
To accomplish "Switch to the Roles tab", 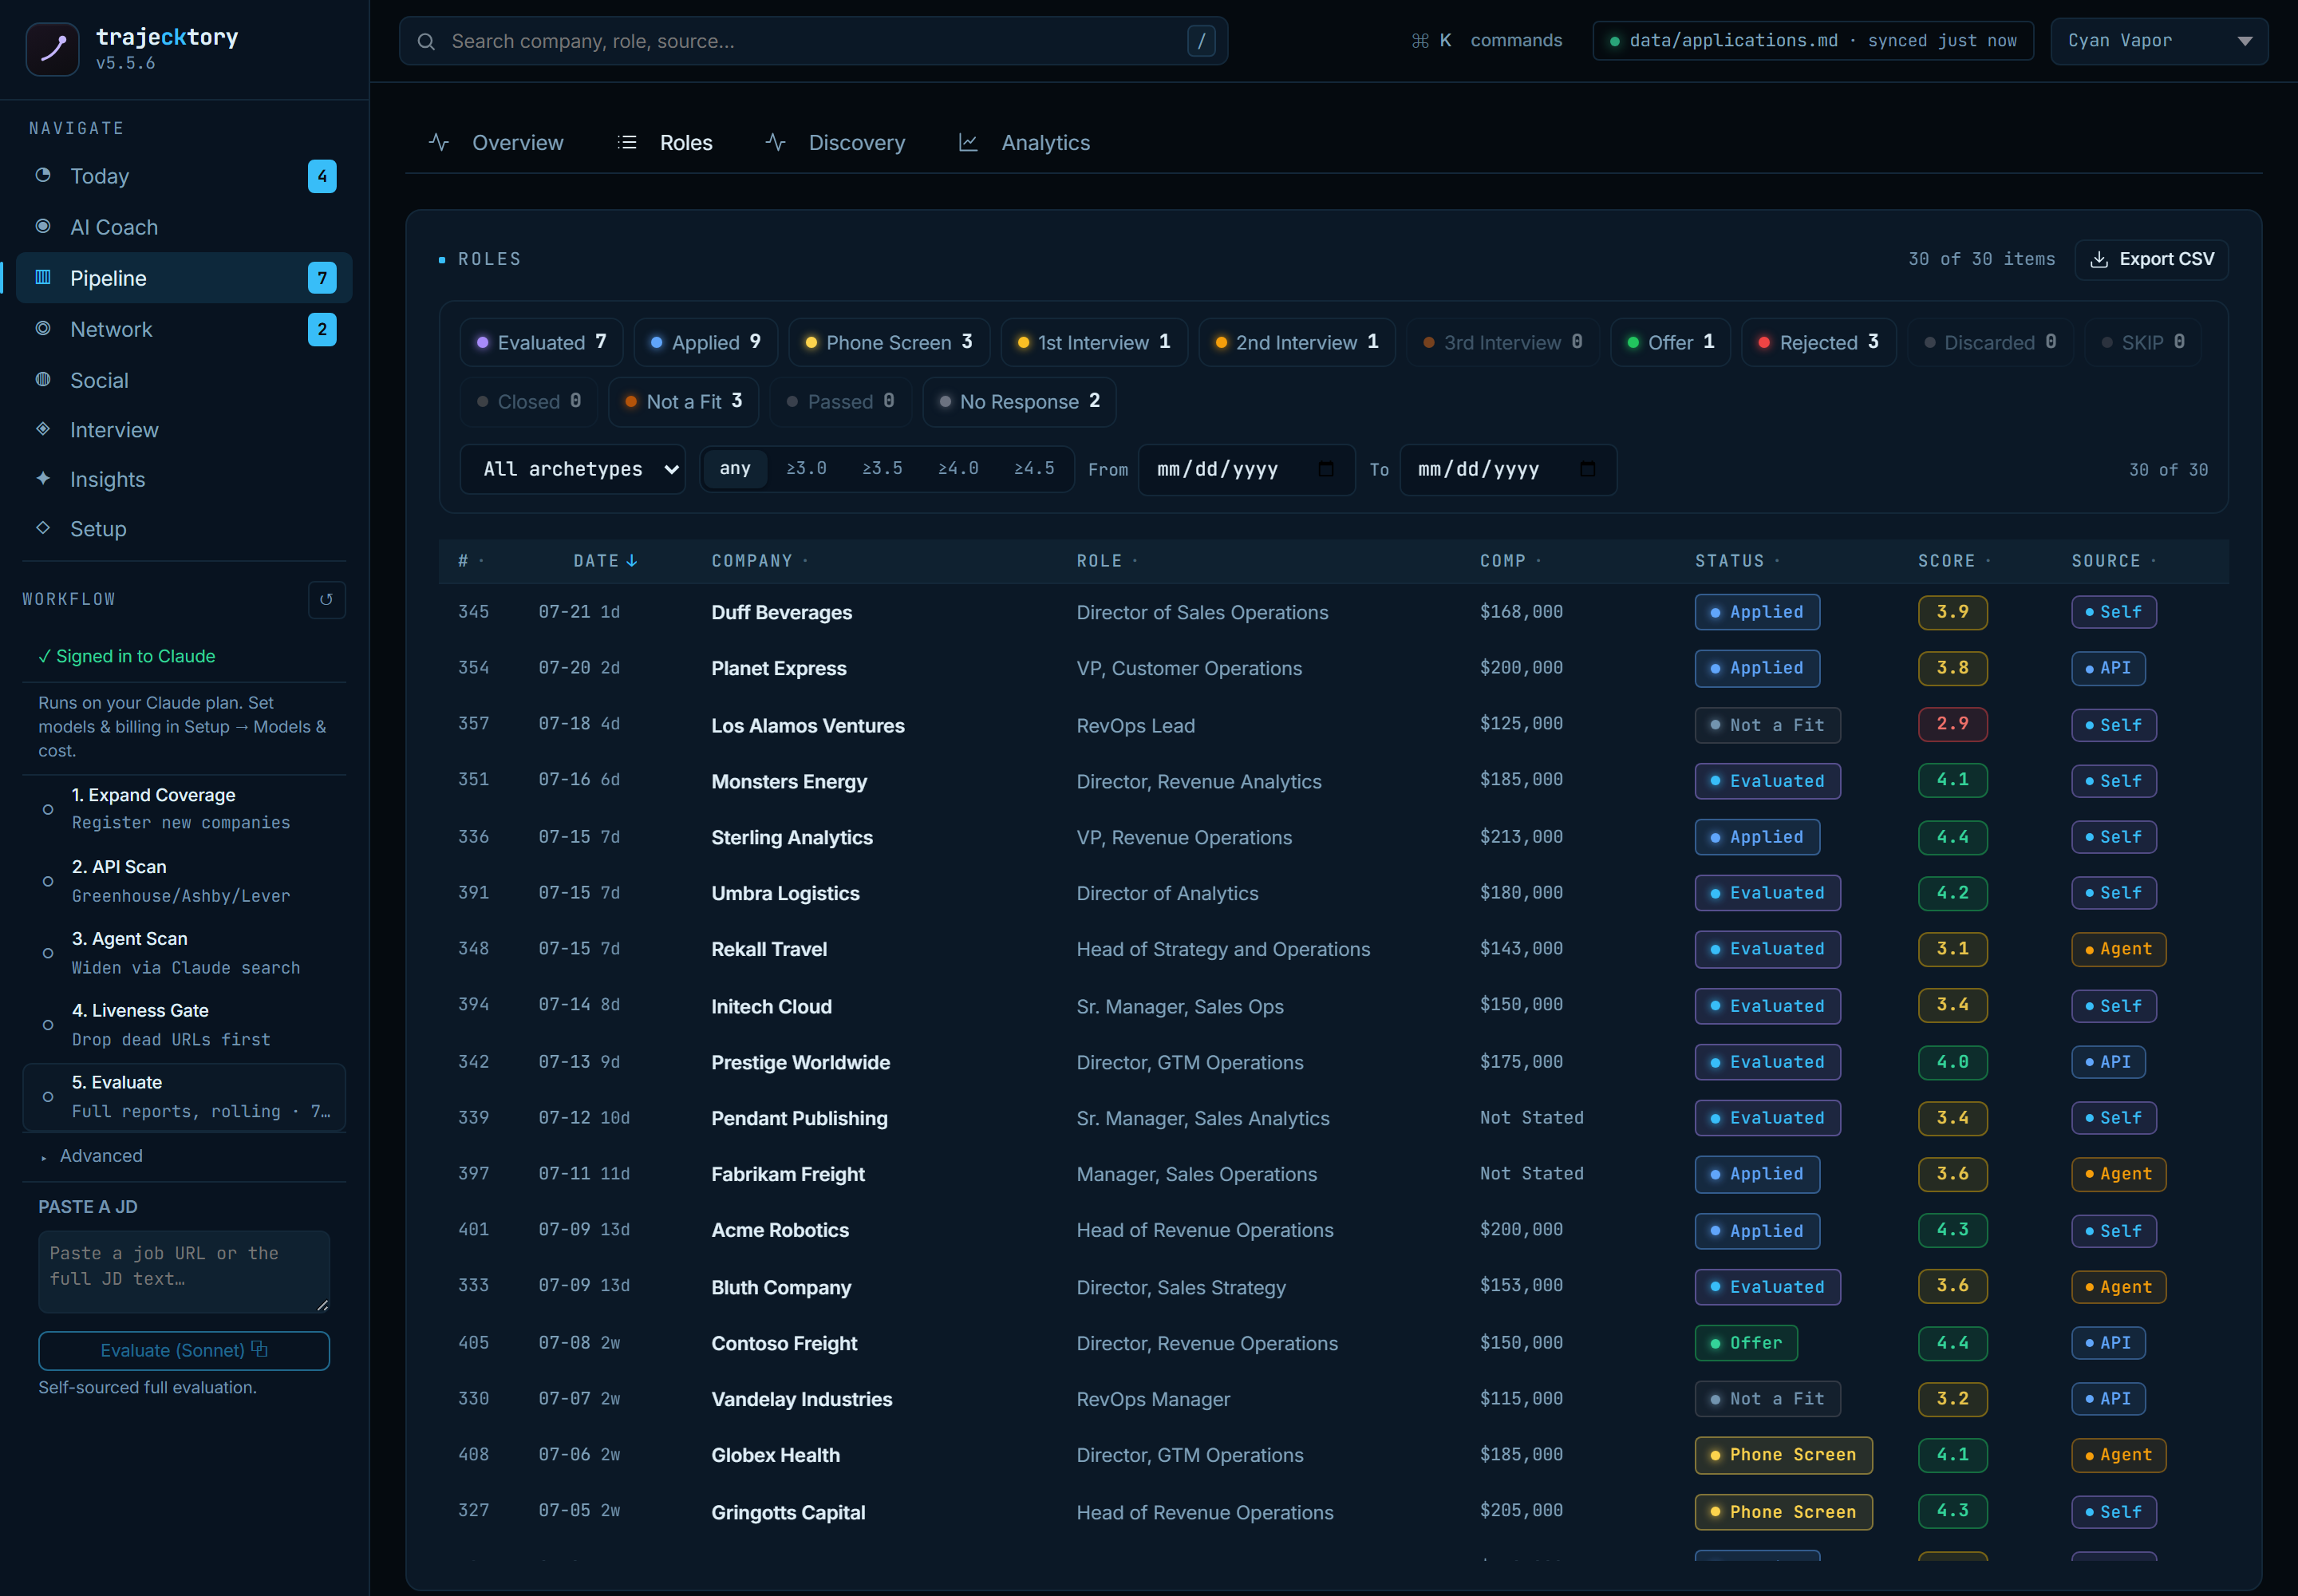I will (x=665, y=142).
